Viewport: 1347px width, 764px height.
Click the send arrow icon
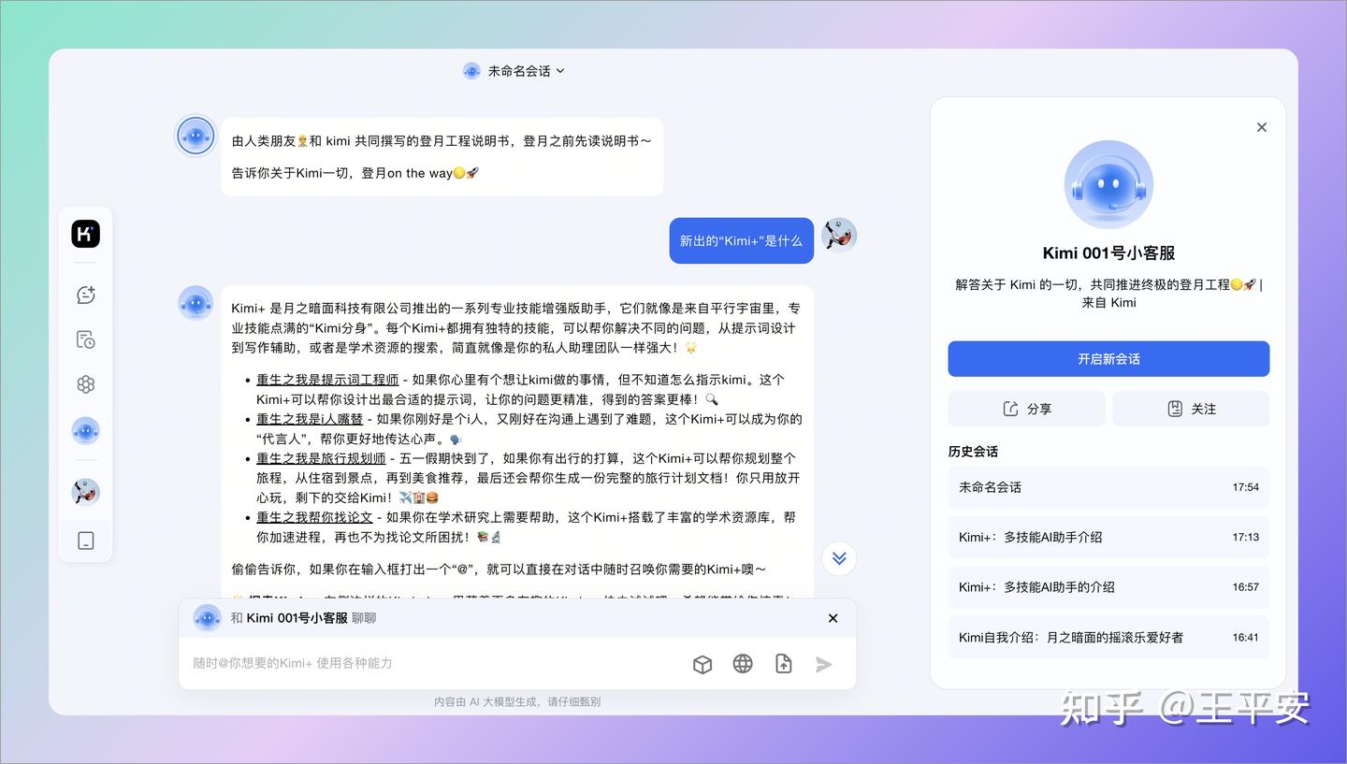(824, 664)
